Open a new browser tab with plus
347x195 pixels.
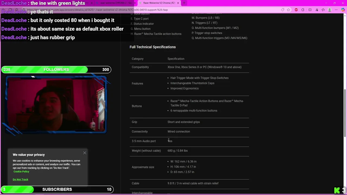pos(184,3)
